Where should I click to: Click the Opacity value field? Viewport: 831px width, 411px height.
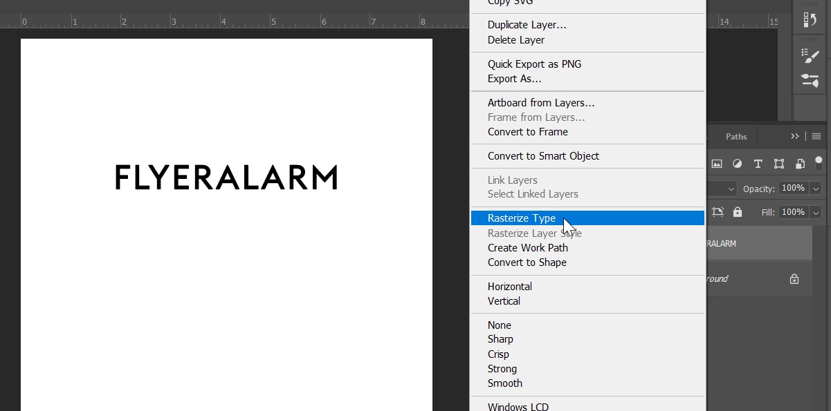[793, 189]
